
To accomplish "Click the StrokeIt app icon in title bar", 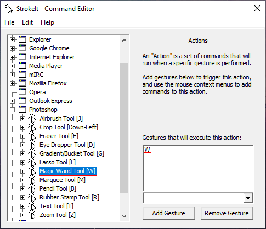I will pos(9,9).
